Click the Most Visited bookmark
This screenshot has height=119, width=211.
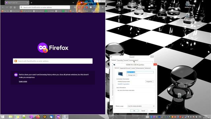click(x=15, y=11)
